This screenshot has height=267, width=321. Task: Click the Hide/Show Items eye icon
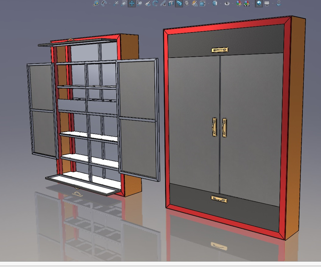(227, 3)
